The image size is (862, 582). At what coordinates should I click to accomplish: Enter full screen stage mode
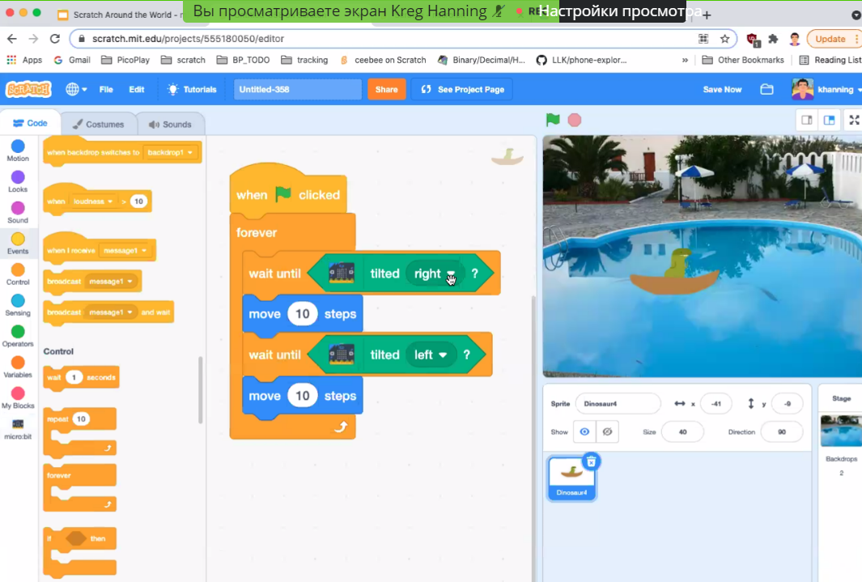coord(854,120)
